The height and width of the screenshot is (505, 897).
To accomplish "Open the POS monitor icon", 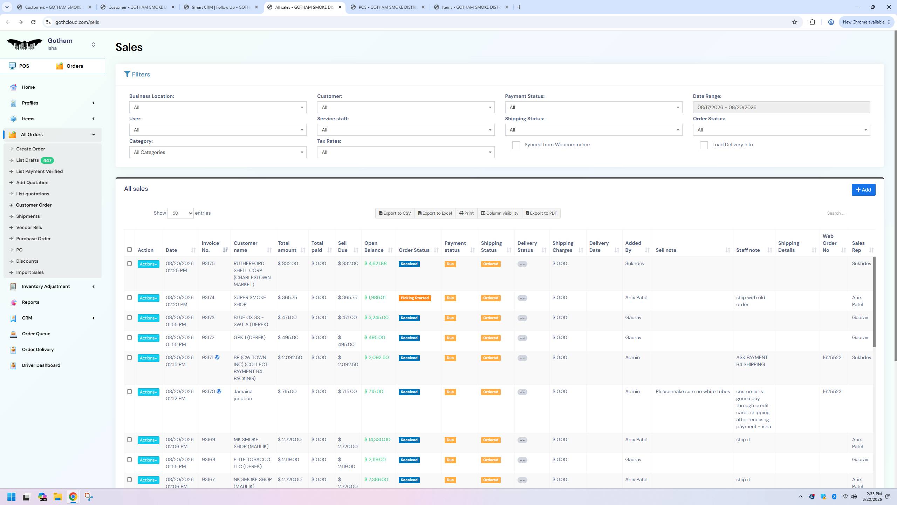I will [x=12, y=66].
